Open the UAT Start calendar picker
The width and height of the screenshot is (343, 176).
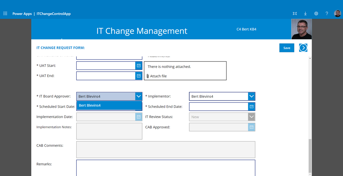point(139,66)
